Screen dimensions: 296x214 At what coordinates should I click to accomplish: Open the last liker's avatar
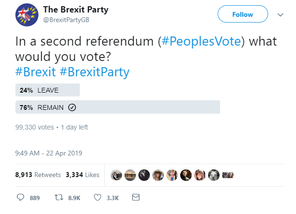[228, 175]
